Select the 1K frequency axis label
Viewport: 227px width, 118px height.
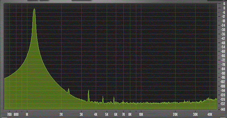click(27, 115)
